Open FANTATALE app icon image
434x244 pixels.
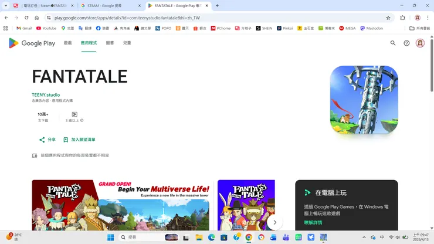coord(364,100)
